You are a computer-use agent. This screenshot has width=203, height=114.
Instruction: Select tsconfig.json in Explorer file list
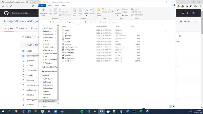pyautogui.click(x=69, y=58)
